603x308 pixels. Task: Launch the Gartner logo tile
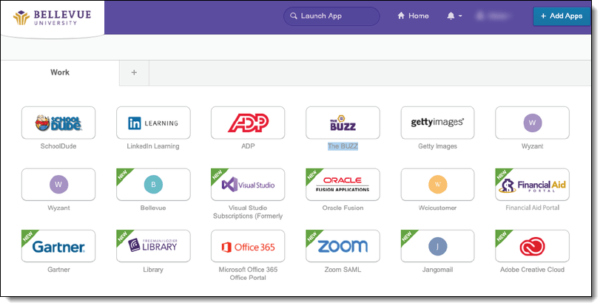pos(58,246)
